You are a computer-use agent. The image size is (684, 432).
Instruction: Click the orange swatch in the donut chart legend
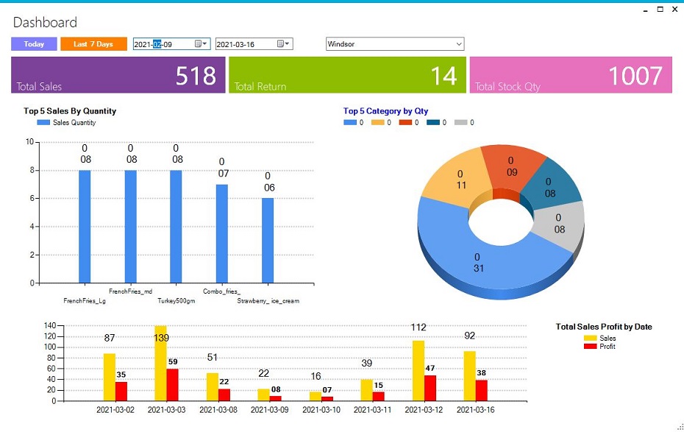click(x=379, y=122)
